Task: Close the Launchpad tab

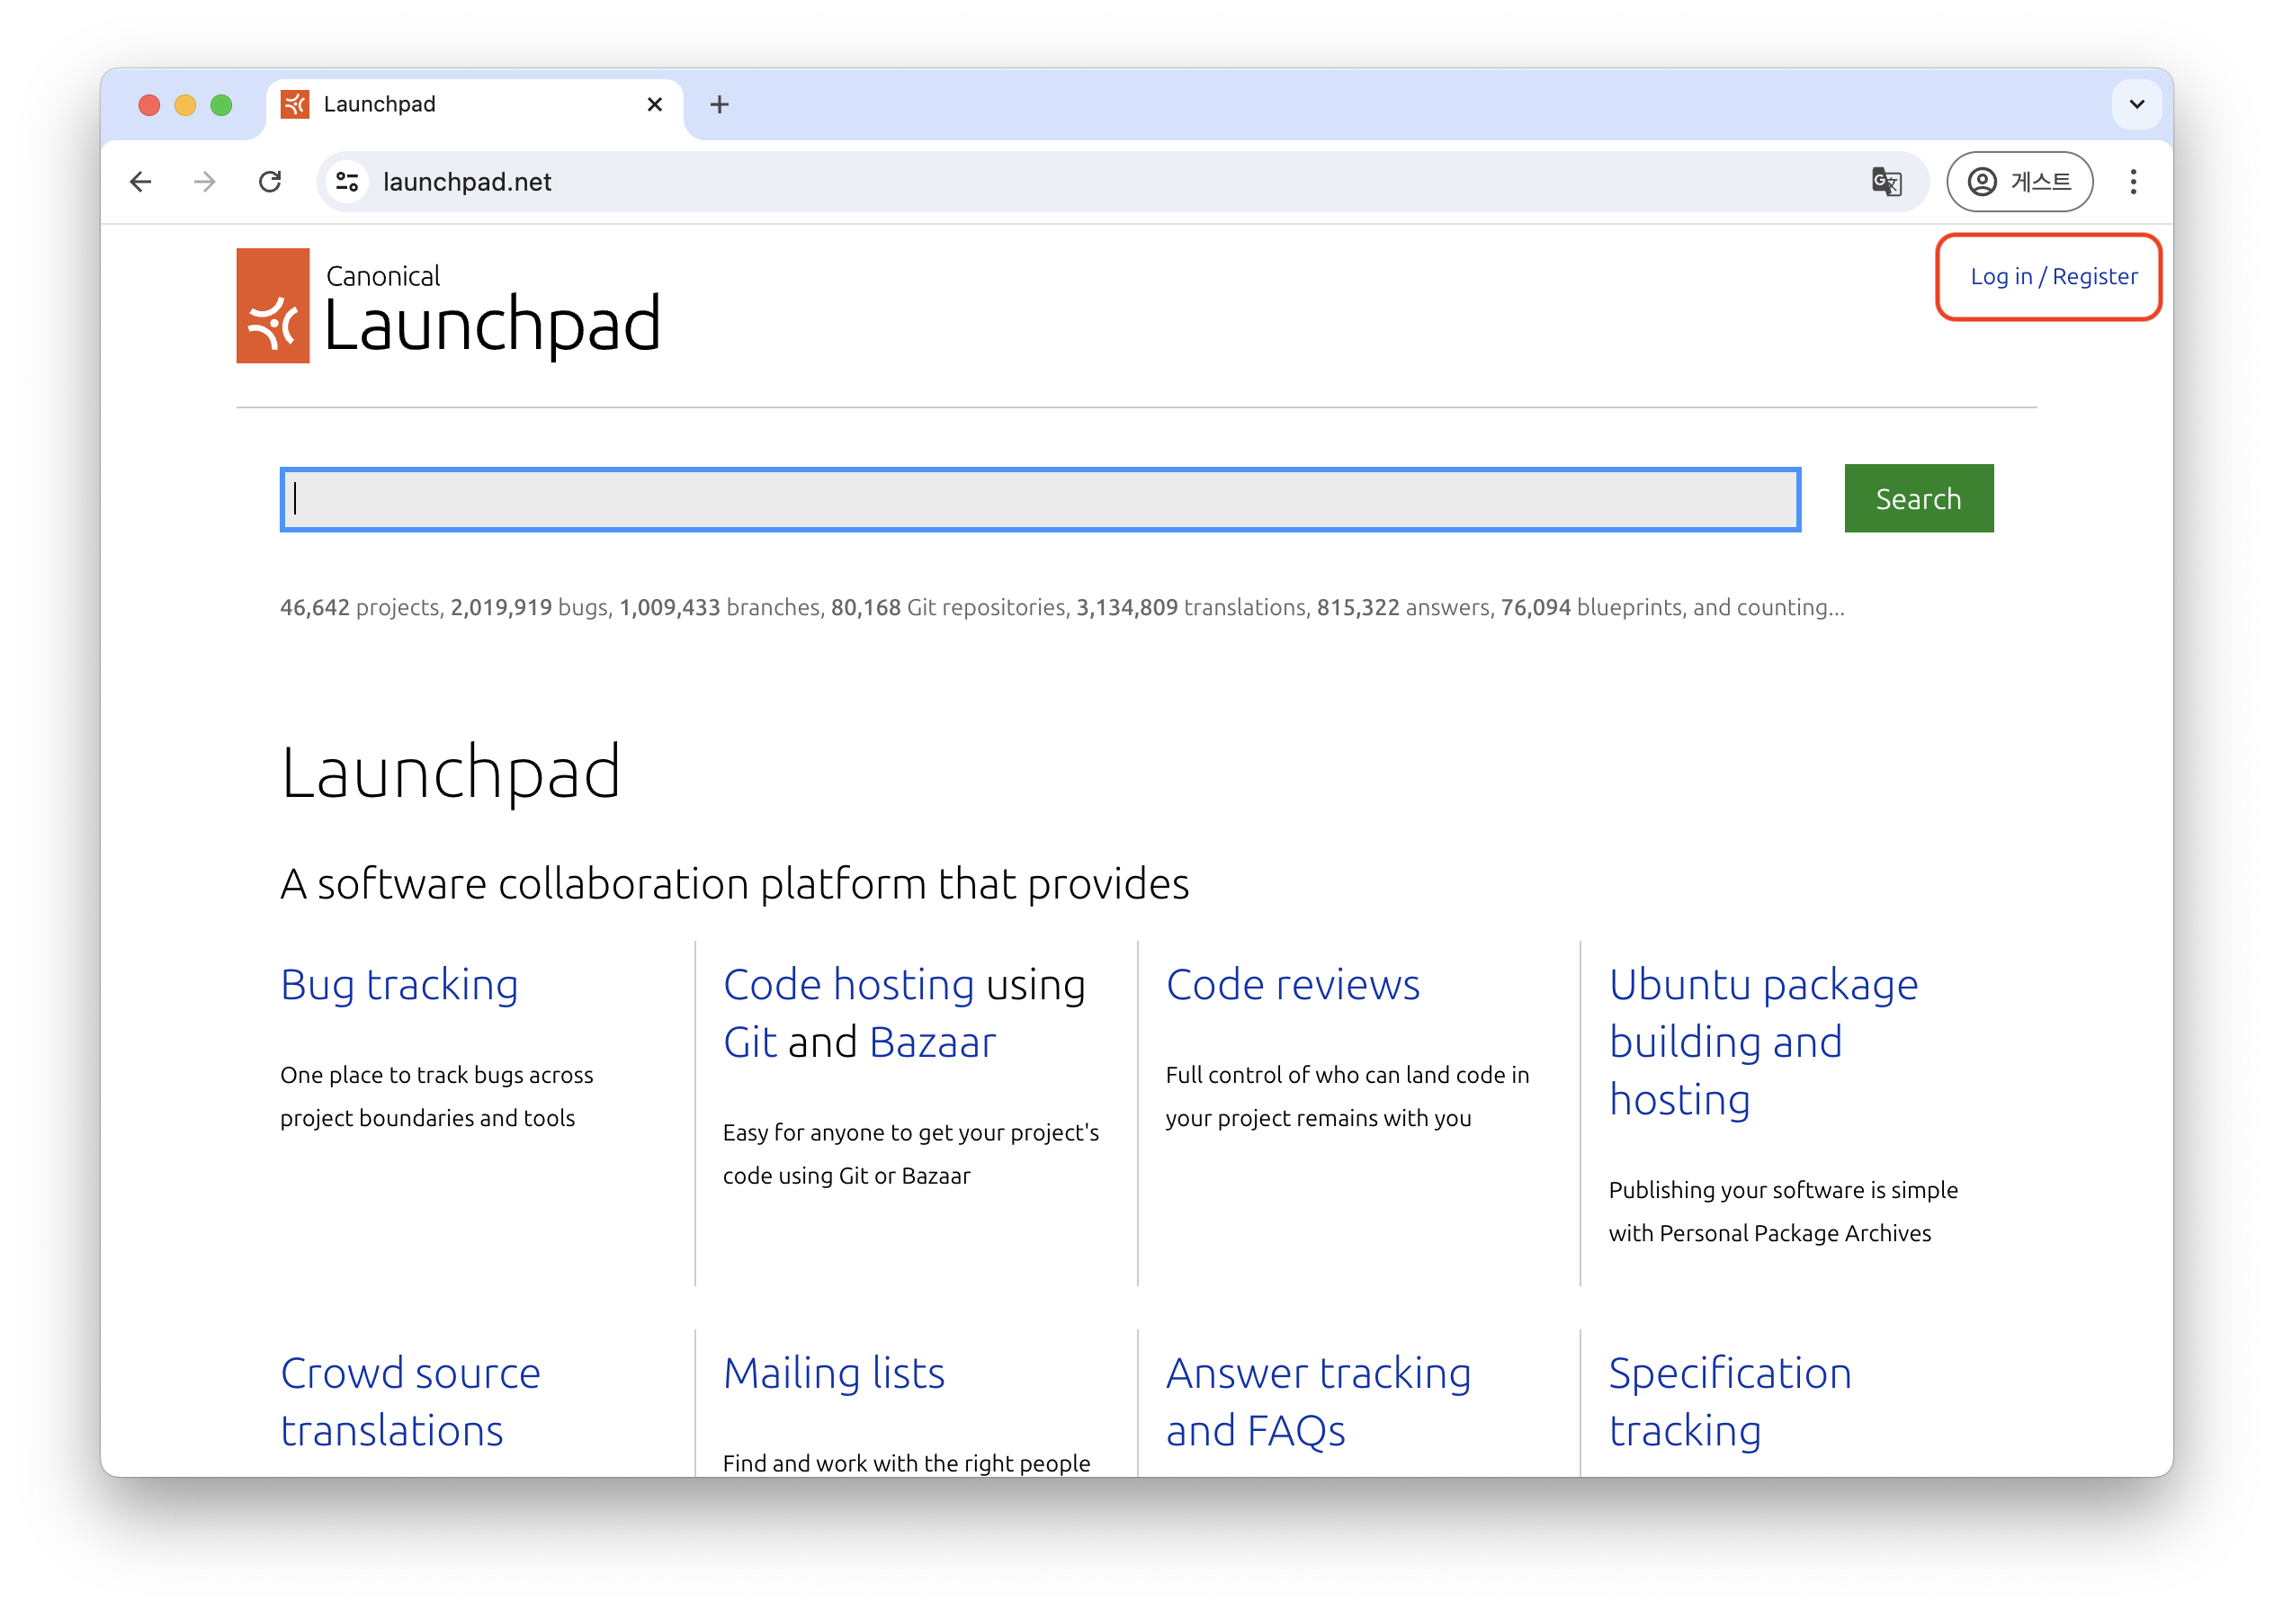Action: pyautogui.click(x=654, y=104)
